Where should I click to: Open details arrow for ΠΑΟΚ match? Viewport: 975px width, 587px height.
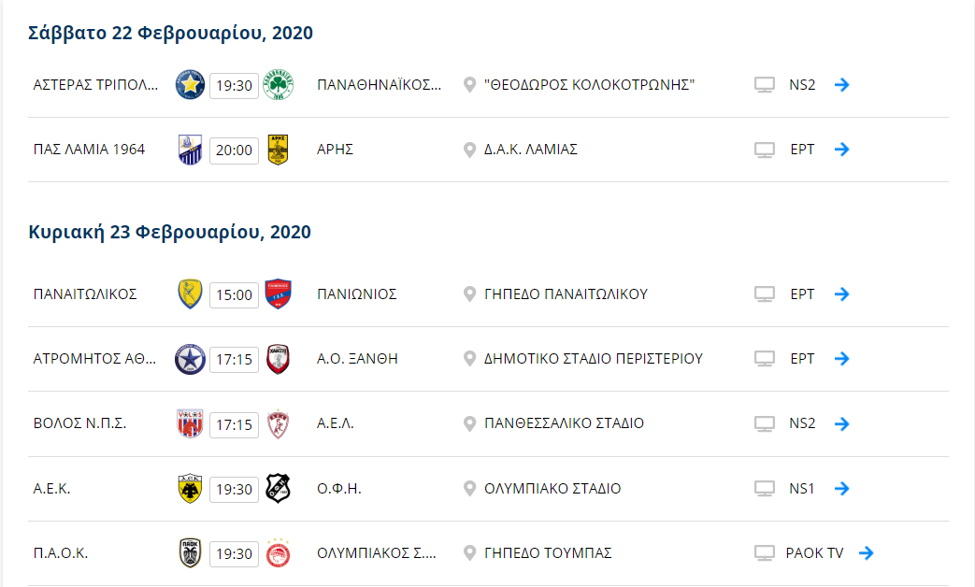(867, 552)
